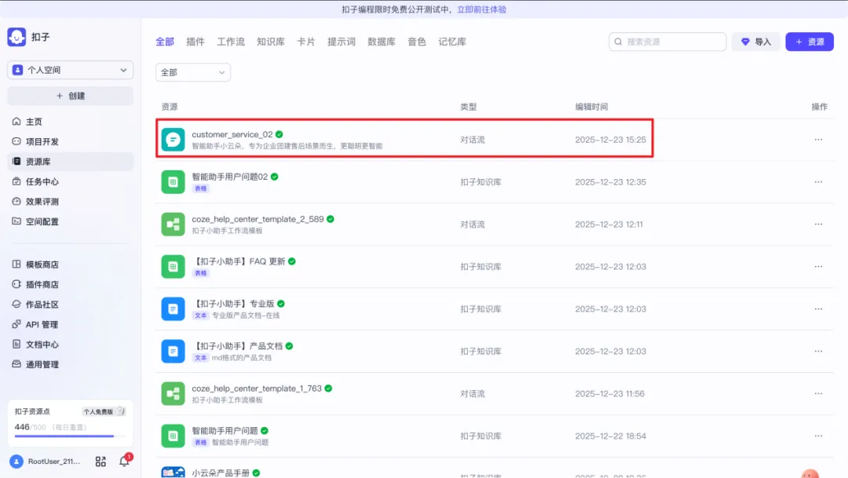Screen dimensions: 848x478
Task: Open 文档中心 in the sidebar
Action: pyautogui.click(x=71, y=345)
